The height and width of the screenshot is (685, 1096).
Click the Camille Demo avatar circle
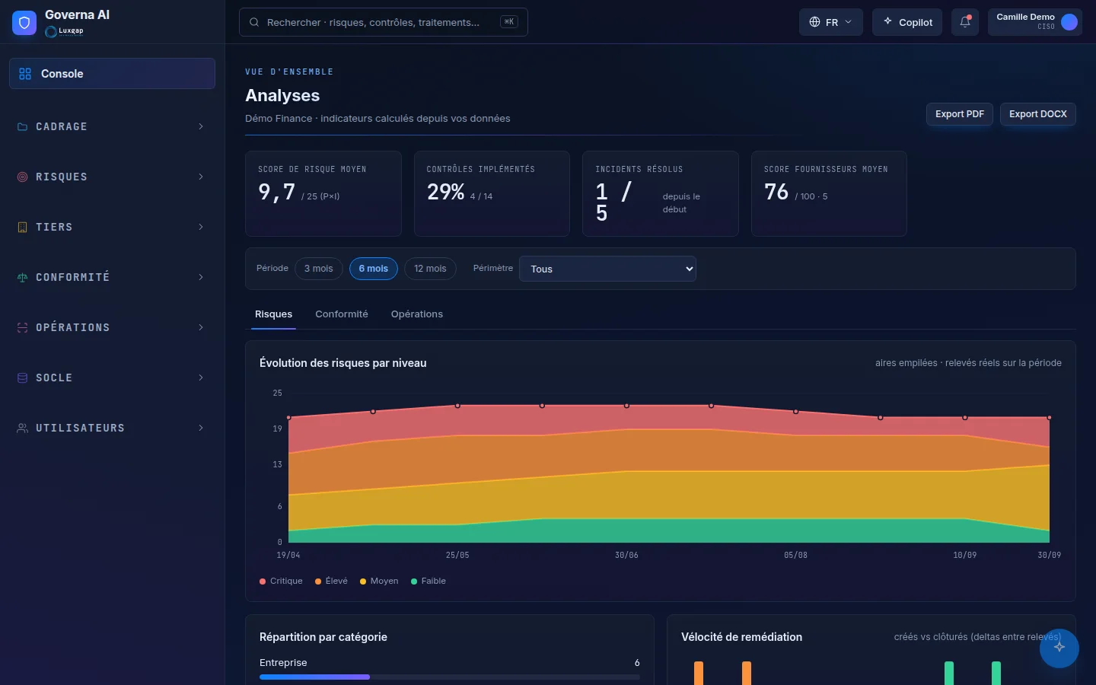pyautogui.click(x=1069, y=22)
